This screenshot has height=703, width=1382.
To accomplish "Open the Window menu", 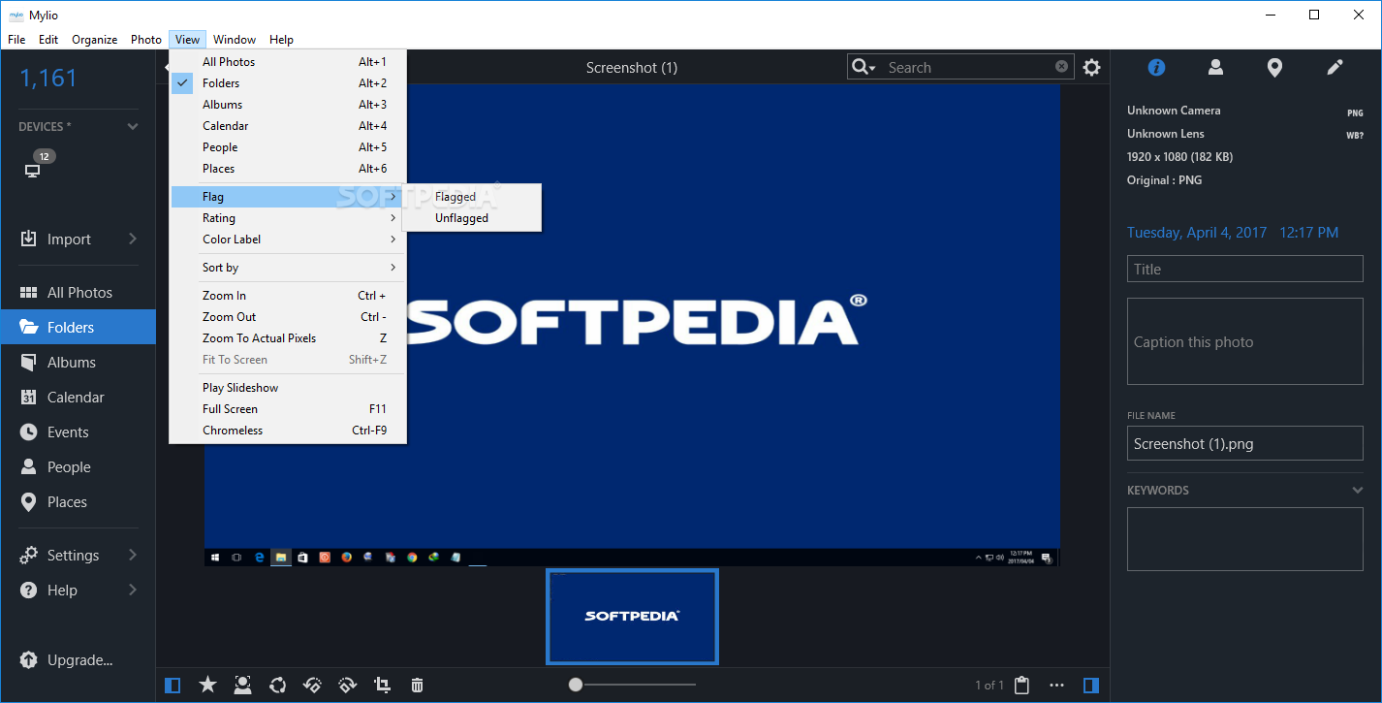I will tap(235, 40).
